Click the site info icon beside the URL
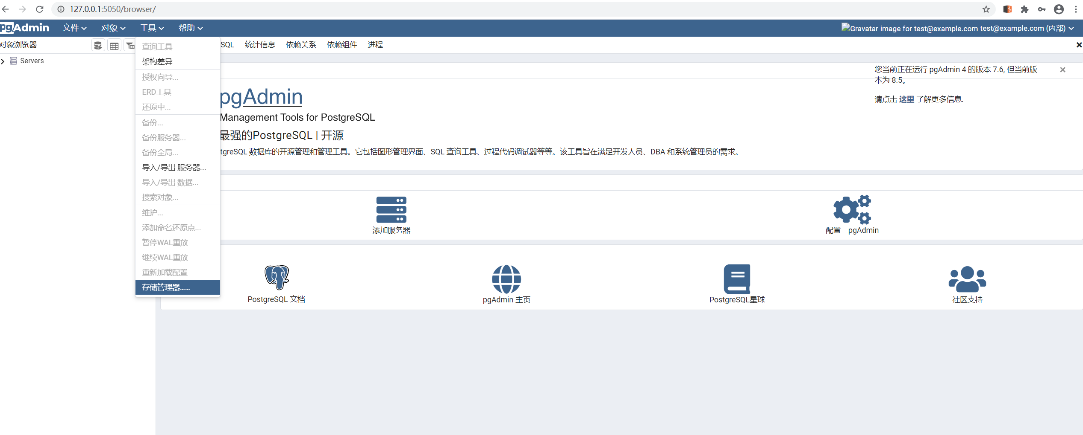 (61, 9)
